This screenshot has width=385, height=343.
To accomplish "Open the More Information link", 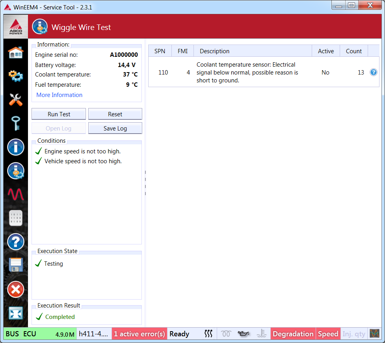I will click(60, 95).
